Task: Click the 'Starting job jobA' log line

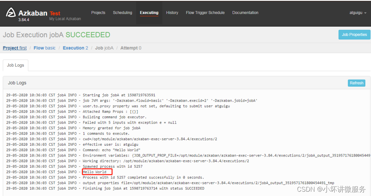Action: [x=81, y=95]
